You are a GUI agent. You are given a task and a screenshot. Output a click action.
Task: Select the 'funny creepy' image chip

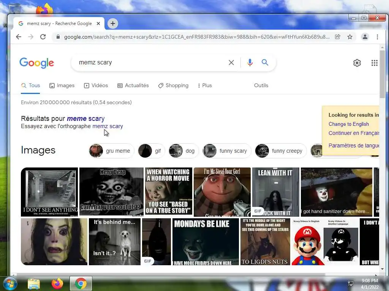(281, 151)
